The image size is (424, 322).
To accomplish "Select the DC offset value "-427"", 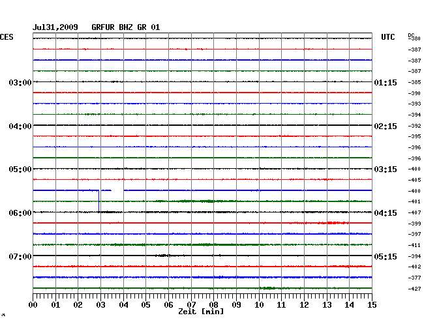I will [x=414, y=289].
